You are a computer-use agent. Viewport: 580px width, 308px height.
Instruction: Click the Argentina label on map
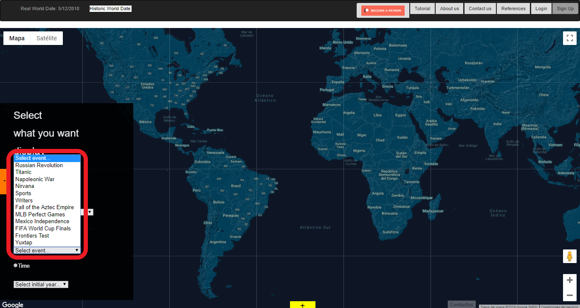click(x=218, y=242)
